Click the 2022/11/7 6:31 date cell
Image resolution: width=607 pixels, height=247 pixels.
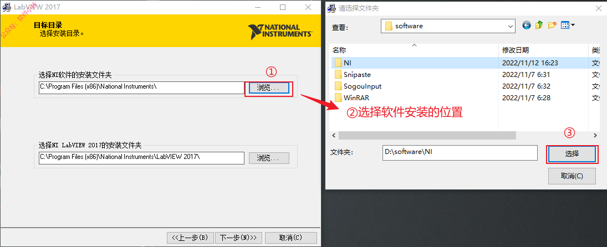526,74
